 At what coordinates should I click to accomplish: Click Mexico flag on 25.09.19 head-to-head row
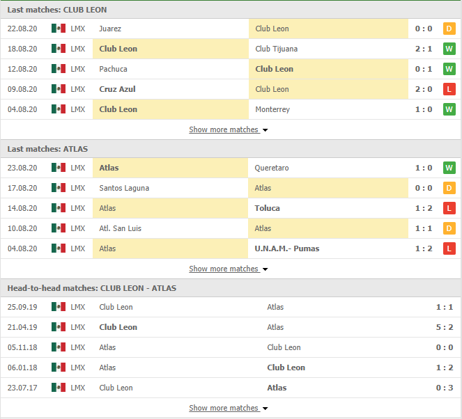[x=58, y=307]
